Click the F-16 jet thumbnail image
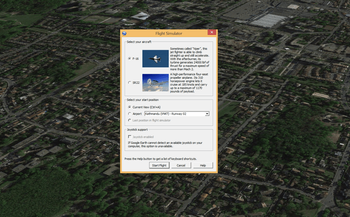This screenshot has width=350, height=217. click(155, 58)
